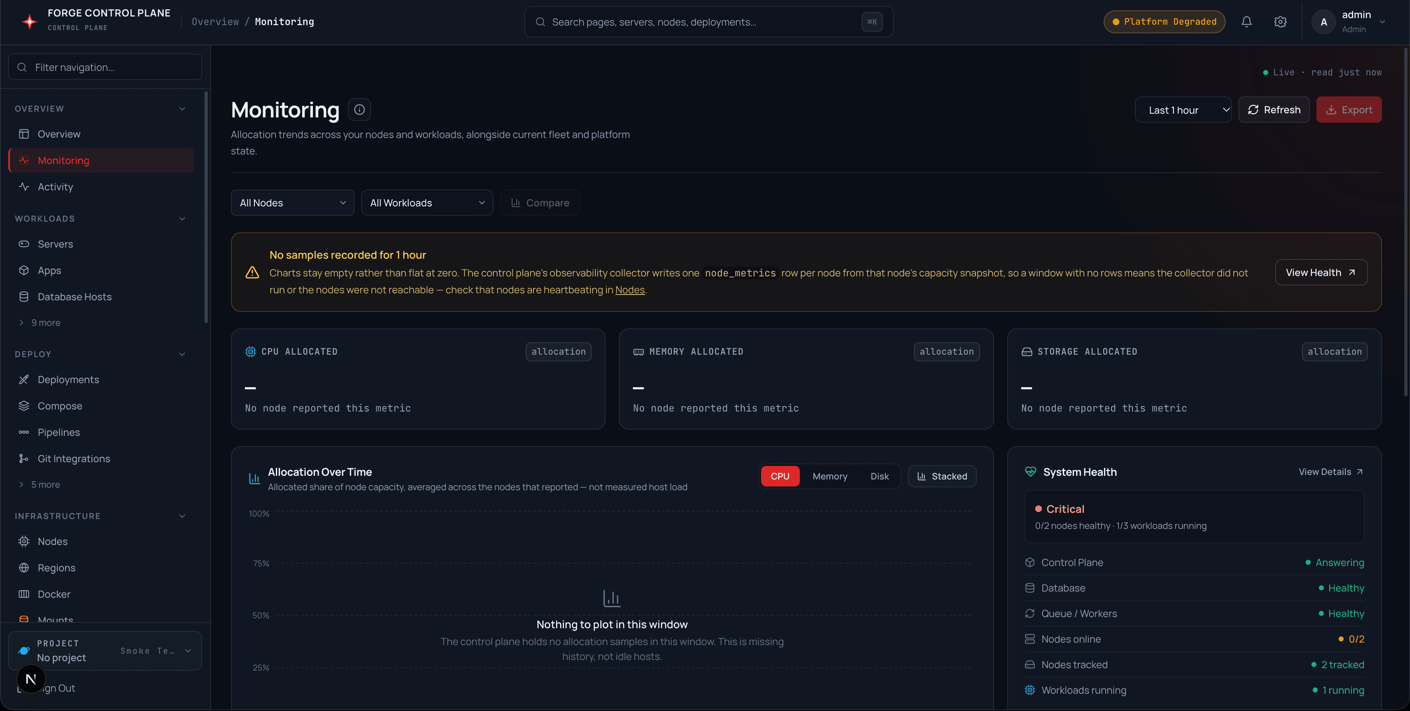1410x711 pixels.
Task: Click the Control Plane cube icon
Action: [1029, 562]
